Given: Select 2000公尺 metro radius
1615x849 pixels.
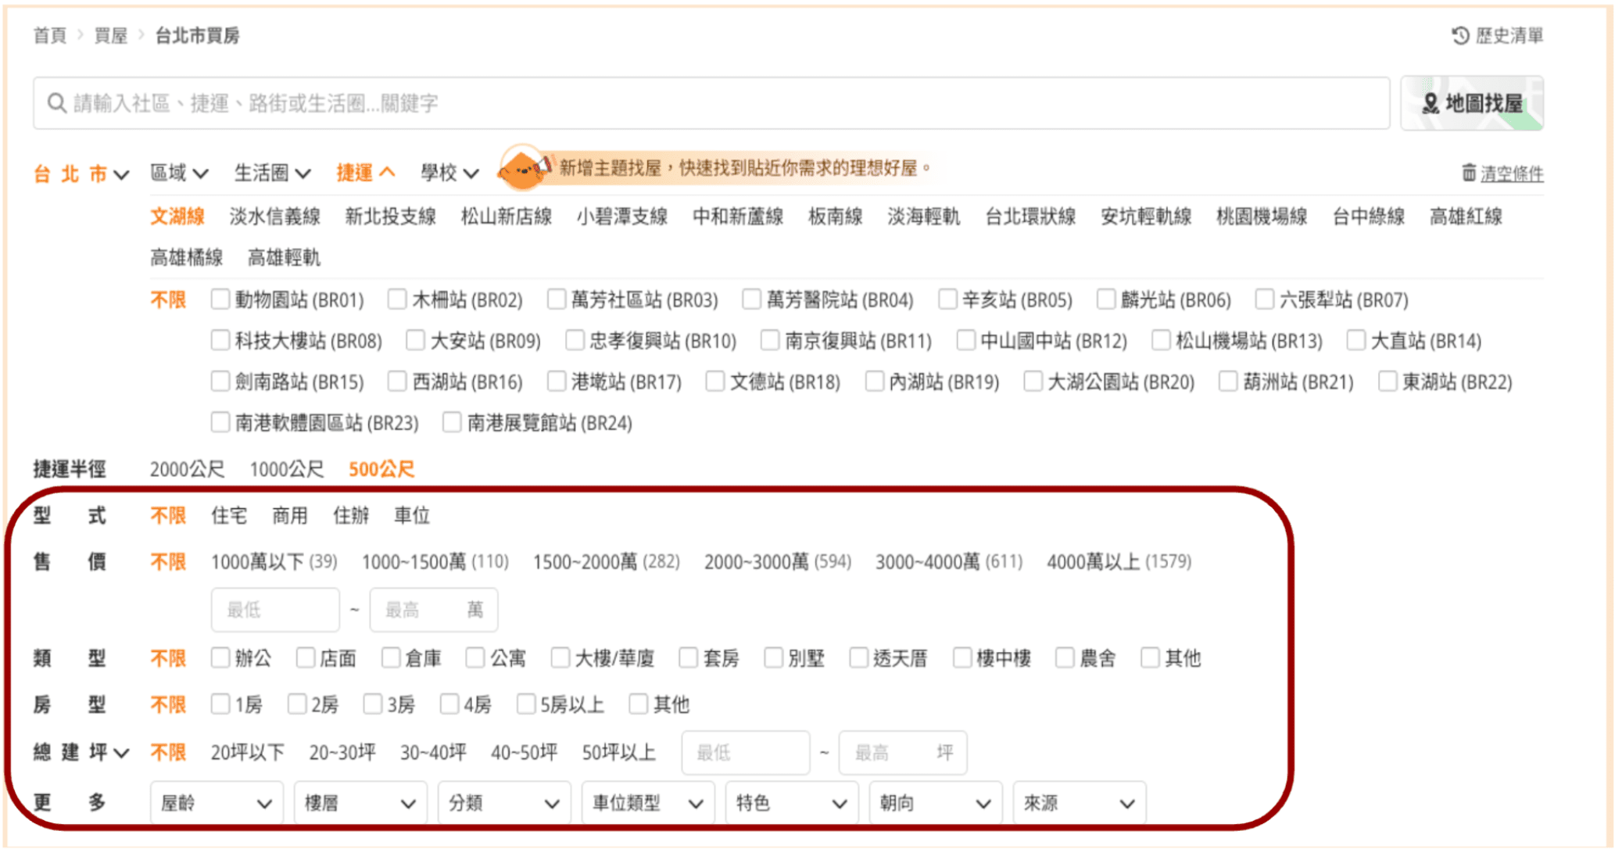Looking at the screenshot, I should [187, 469].
